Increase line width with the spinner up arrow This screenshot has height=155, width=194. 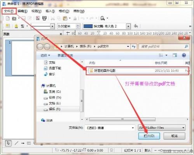pos(78,25)
